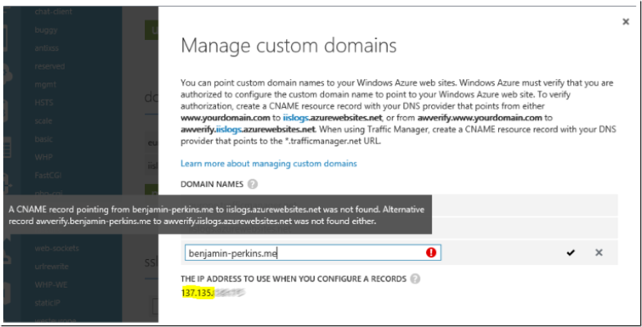
Task: Select the buggy web site
Action: click(46, 30)
